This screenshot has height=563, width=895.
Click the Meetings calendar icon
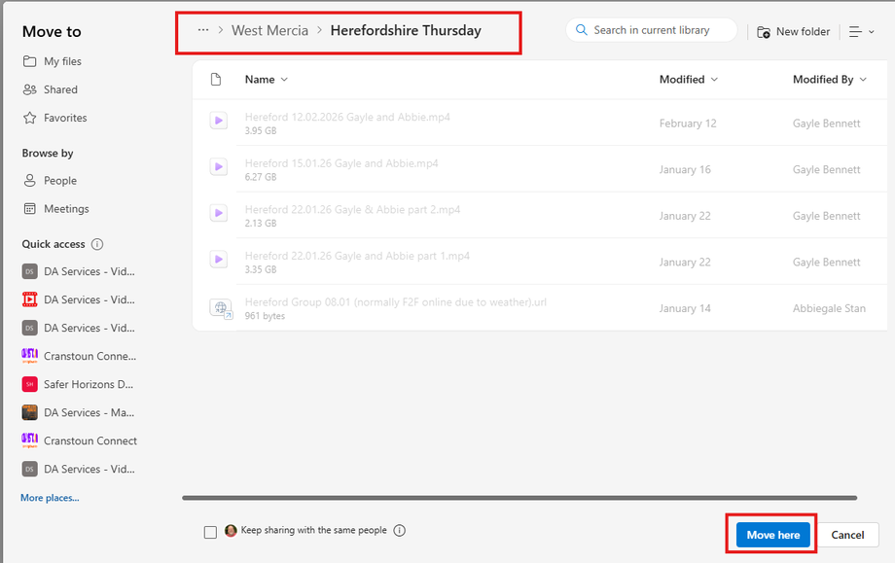tap(30, 209)
